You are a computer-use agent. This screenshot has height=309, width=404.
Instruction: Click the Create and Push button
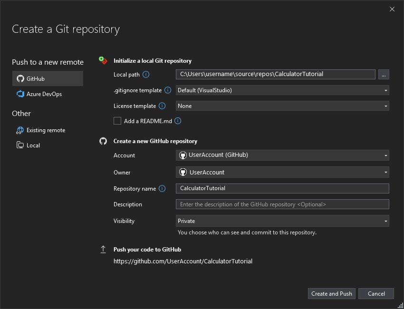coord(332,293)
